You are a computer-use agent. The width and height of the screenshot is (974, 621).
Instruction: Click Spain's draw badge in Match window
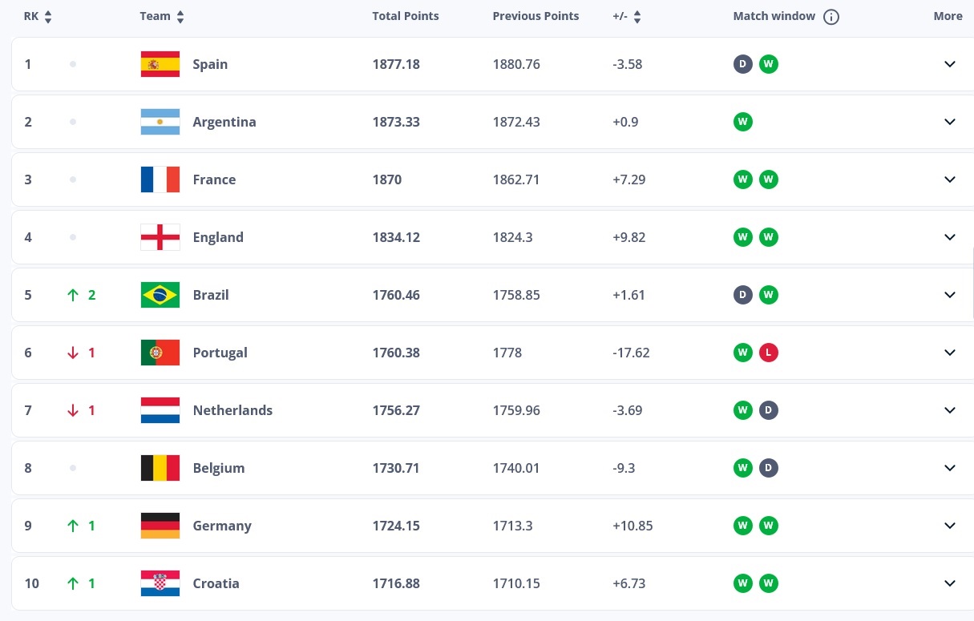coord(742,64)
